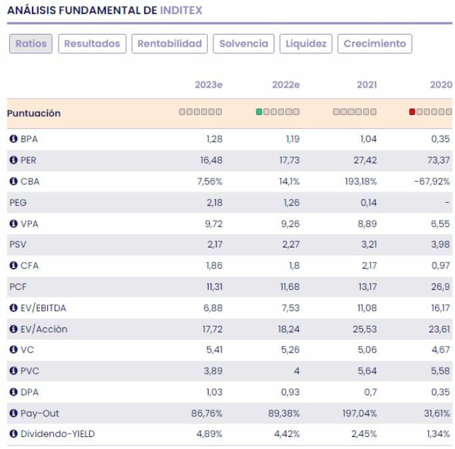The image size is (455, 449).
Task: Click the info icon beside Pay-Out
Action: pyautogui.click(x=13, y=413)
